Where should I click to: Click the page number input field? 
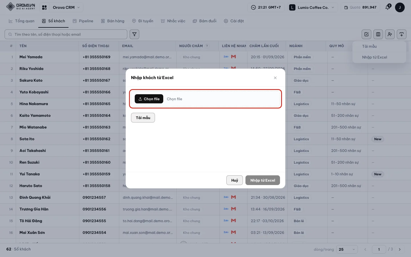pyautogui.click(x=379, y=249)
